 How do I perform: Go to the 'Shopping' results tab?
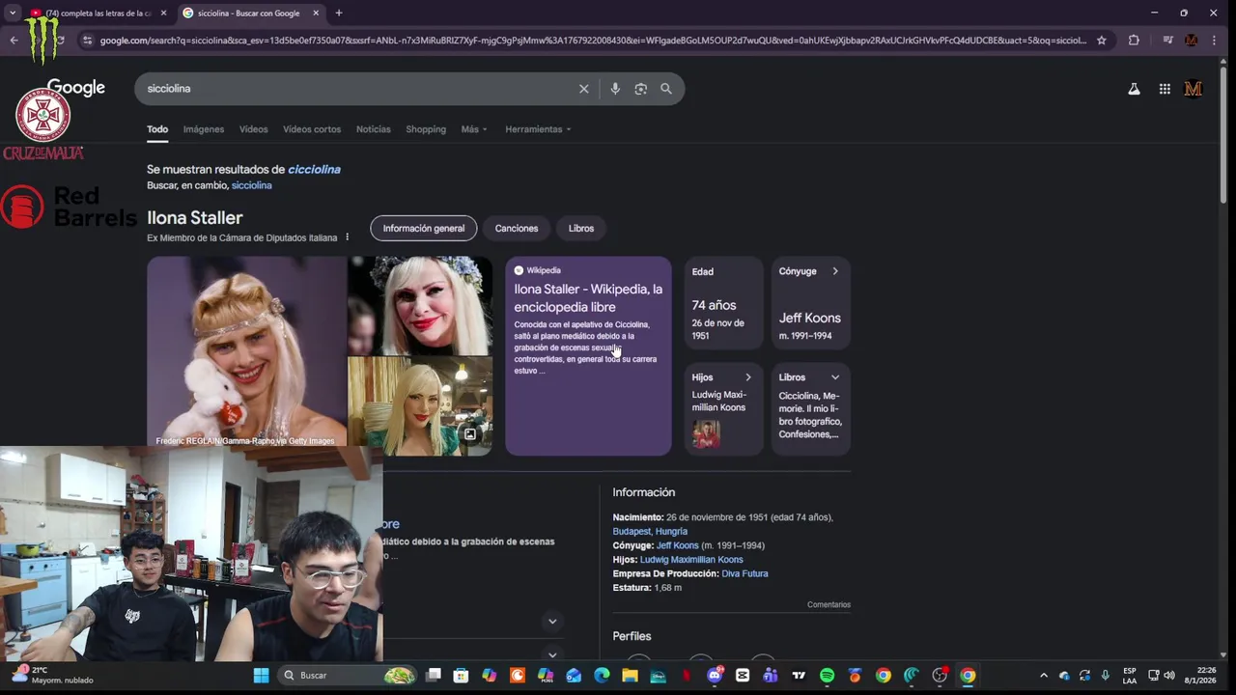426,129
